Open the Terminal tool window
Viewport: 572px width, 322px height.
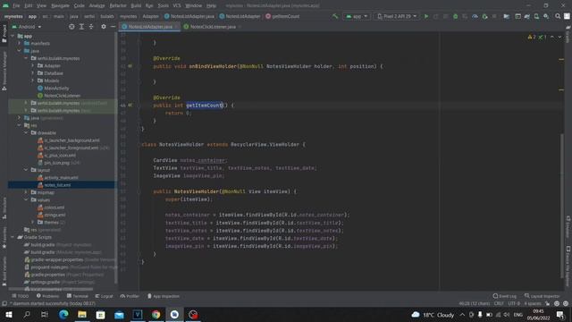click(x=78, y=296)
